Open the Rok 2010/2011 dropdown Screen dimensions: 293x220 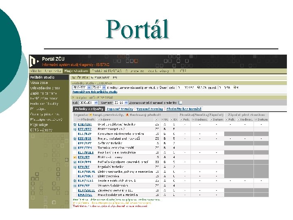tap(89, 103)
